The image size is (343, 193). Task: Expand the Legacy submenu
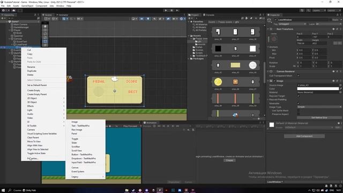tap(85, 176)
